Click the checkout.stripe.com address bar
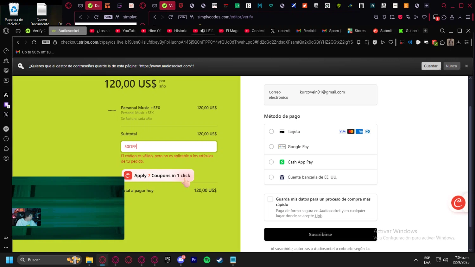The width and height of the screenshot is (475, 267). click(x=206, y=42)
